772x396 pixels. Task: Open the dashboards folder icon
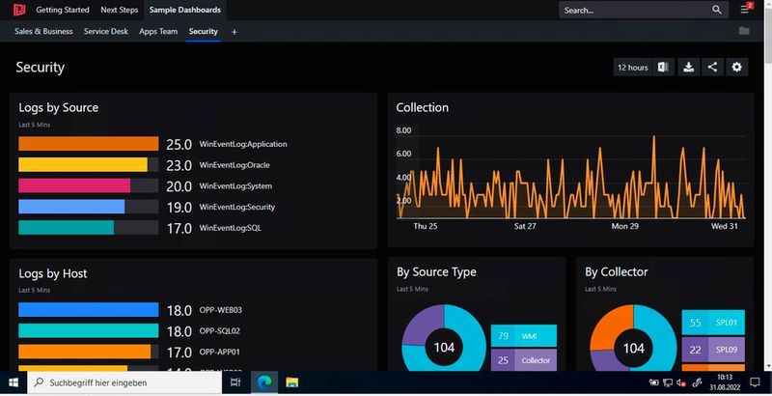click(744, 31)
